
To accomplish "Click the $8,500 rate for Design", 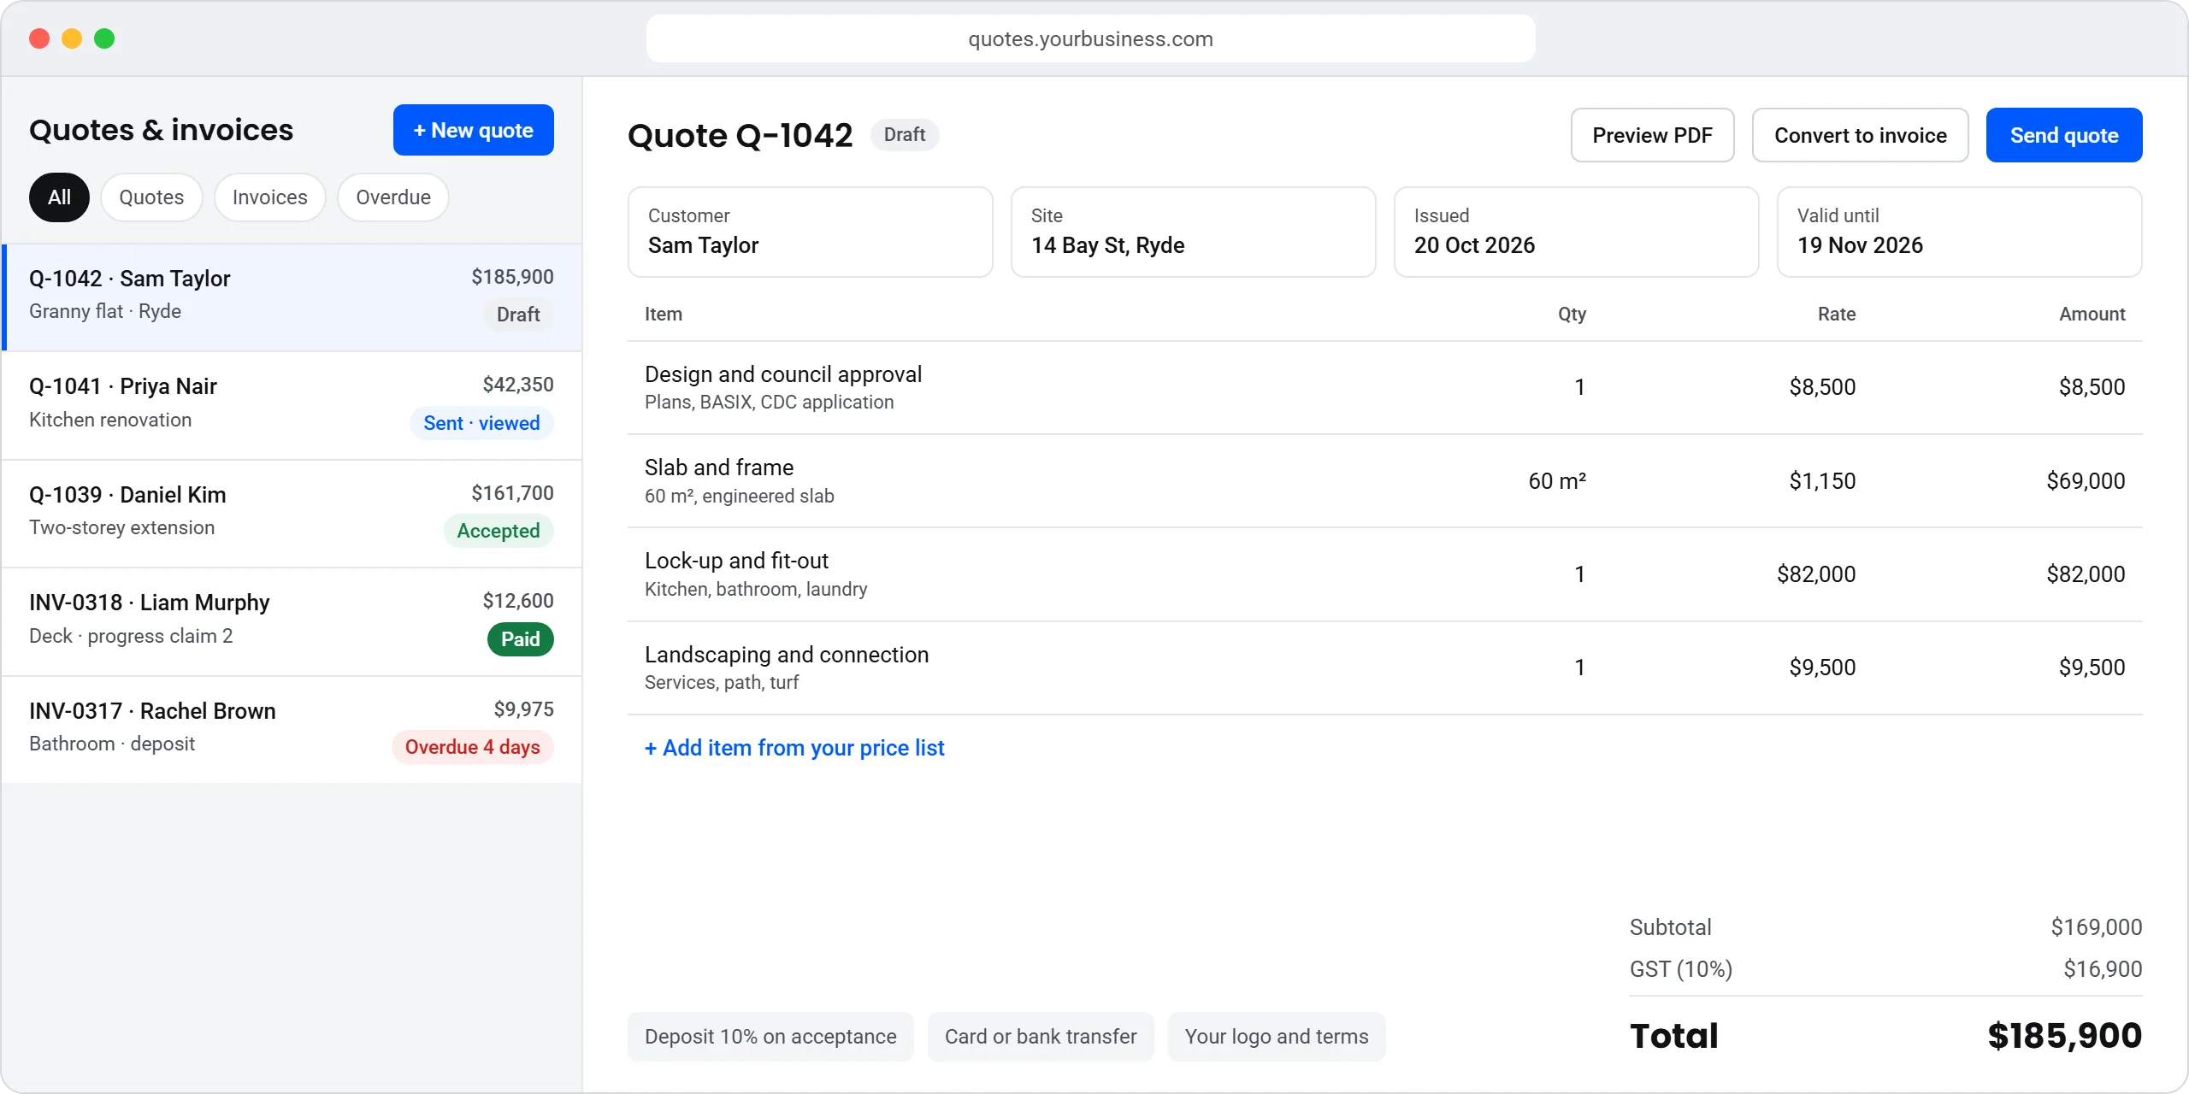I will [x=1822, y=387].
